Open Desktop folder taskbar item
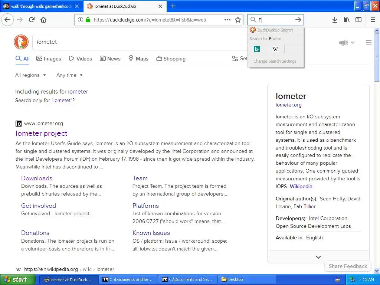 (x=247, y=280)
